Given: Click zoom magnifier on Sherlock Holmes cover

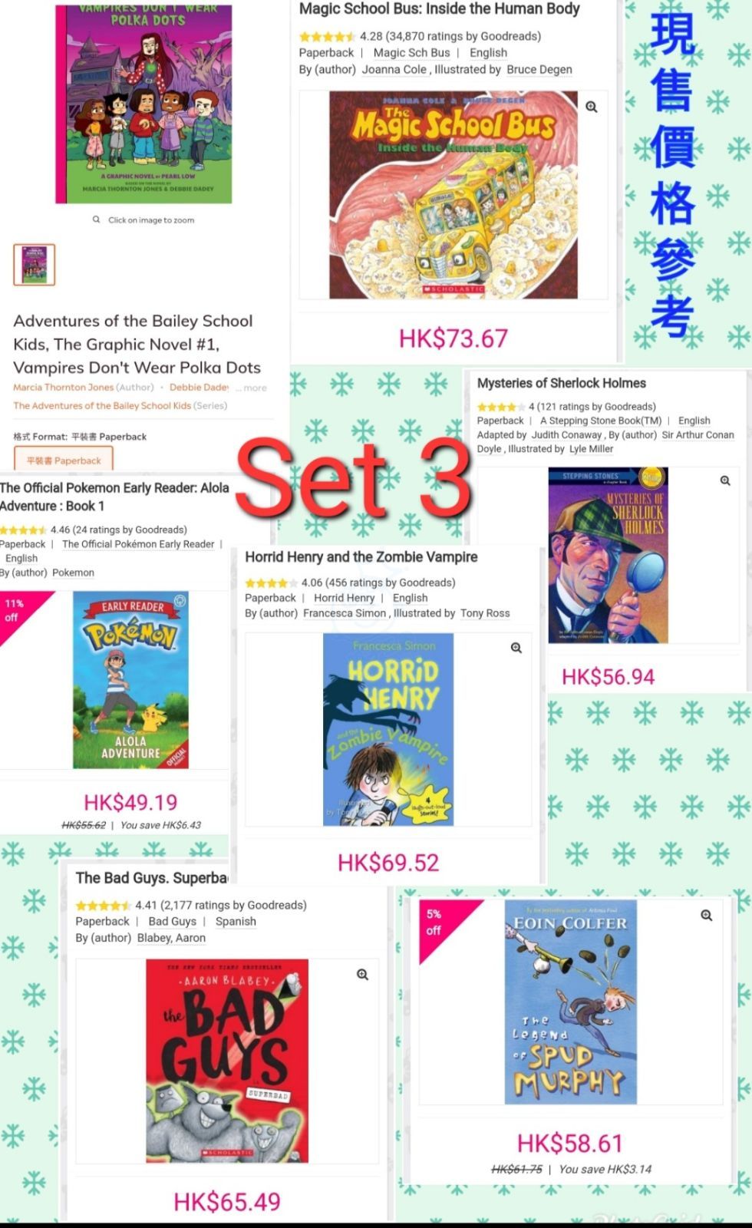Looking at the screenshot, I should (725, 480).
